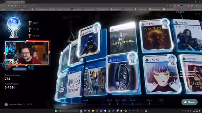The height and width of the screenshot is (113, 202).
Task: Open the anime girl PS5 game card
Action: point(162,74)
